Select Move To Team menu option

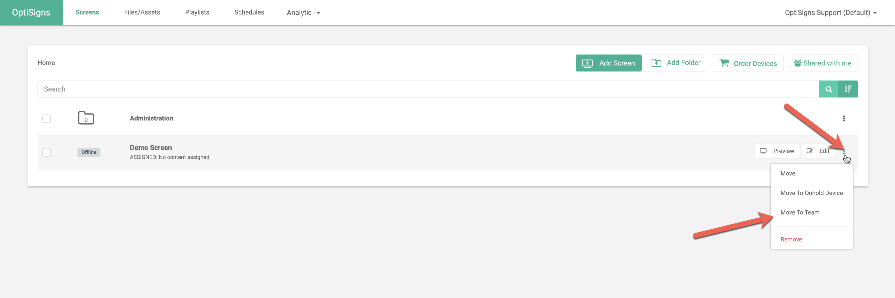(800, 212)
